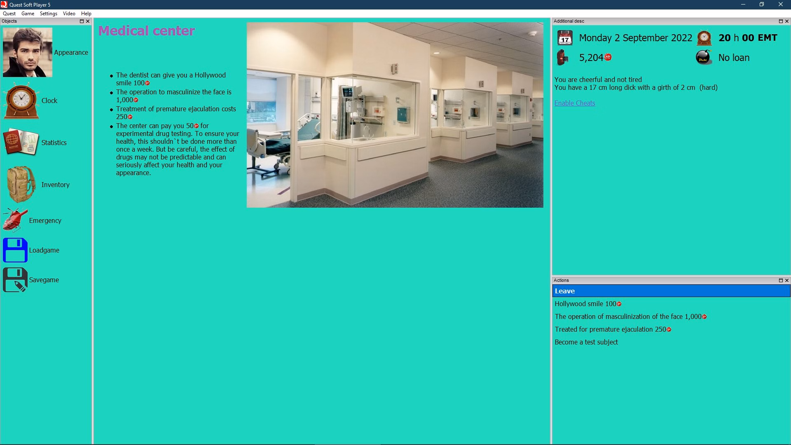
Task: Click the debt bomb icon
Action: click(x=704, y=58)
